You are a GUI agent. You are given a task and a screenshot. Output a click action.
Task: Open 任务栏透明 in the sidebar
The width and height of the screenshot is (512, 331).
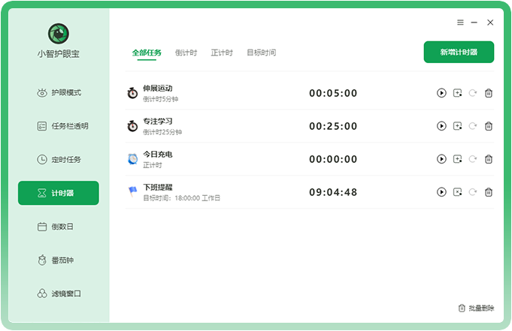(59, 126)
